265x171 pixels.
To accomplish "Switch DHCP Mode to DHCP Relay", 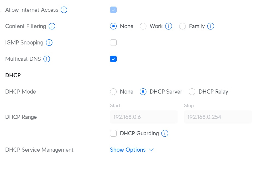I will coord(192,92).
